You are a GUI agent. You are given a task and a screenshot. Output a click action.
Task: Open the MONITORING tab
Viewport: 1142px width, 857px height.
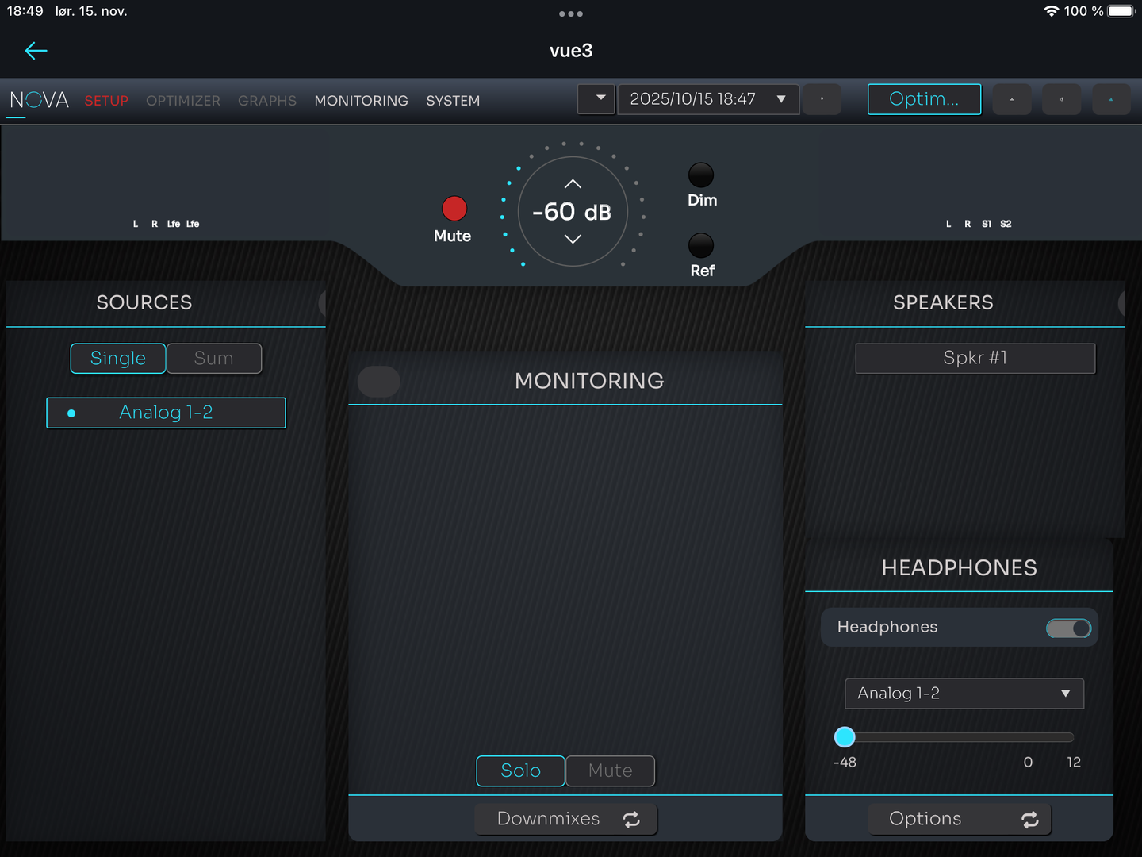pos(362,101)
